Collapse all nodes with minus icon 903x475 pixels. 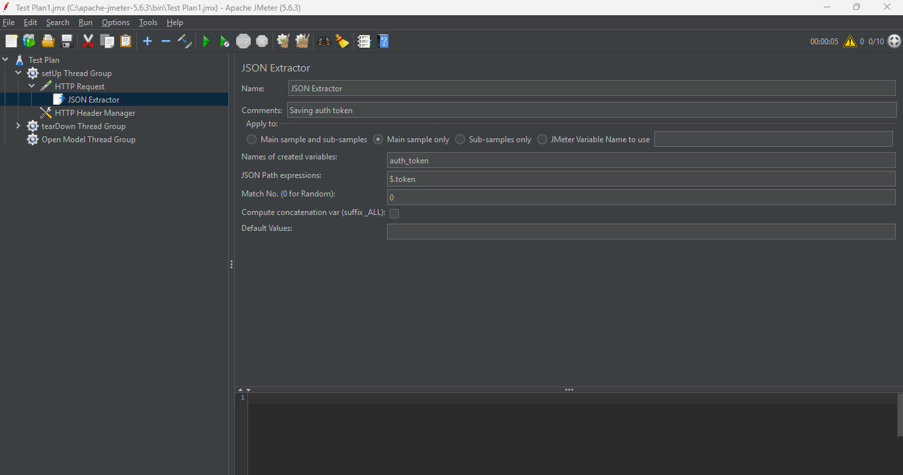click(x=166, y=41)
